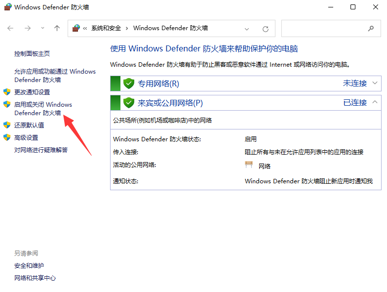Expand the 专用网络(R) section chevron
387x292 pixels.
point(375,83)
